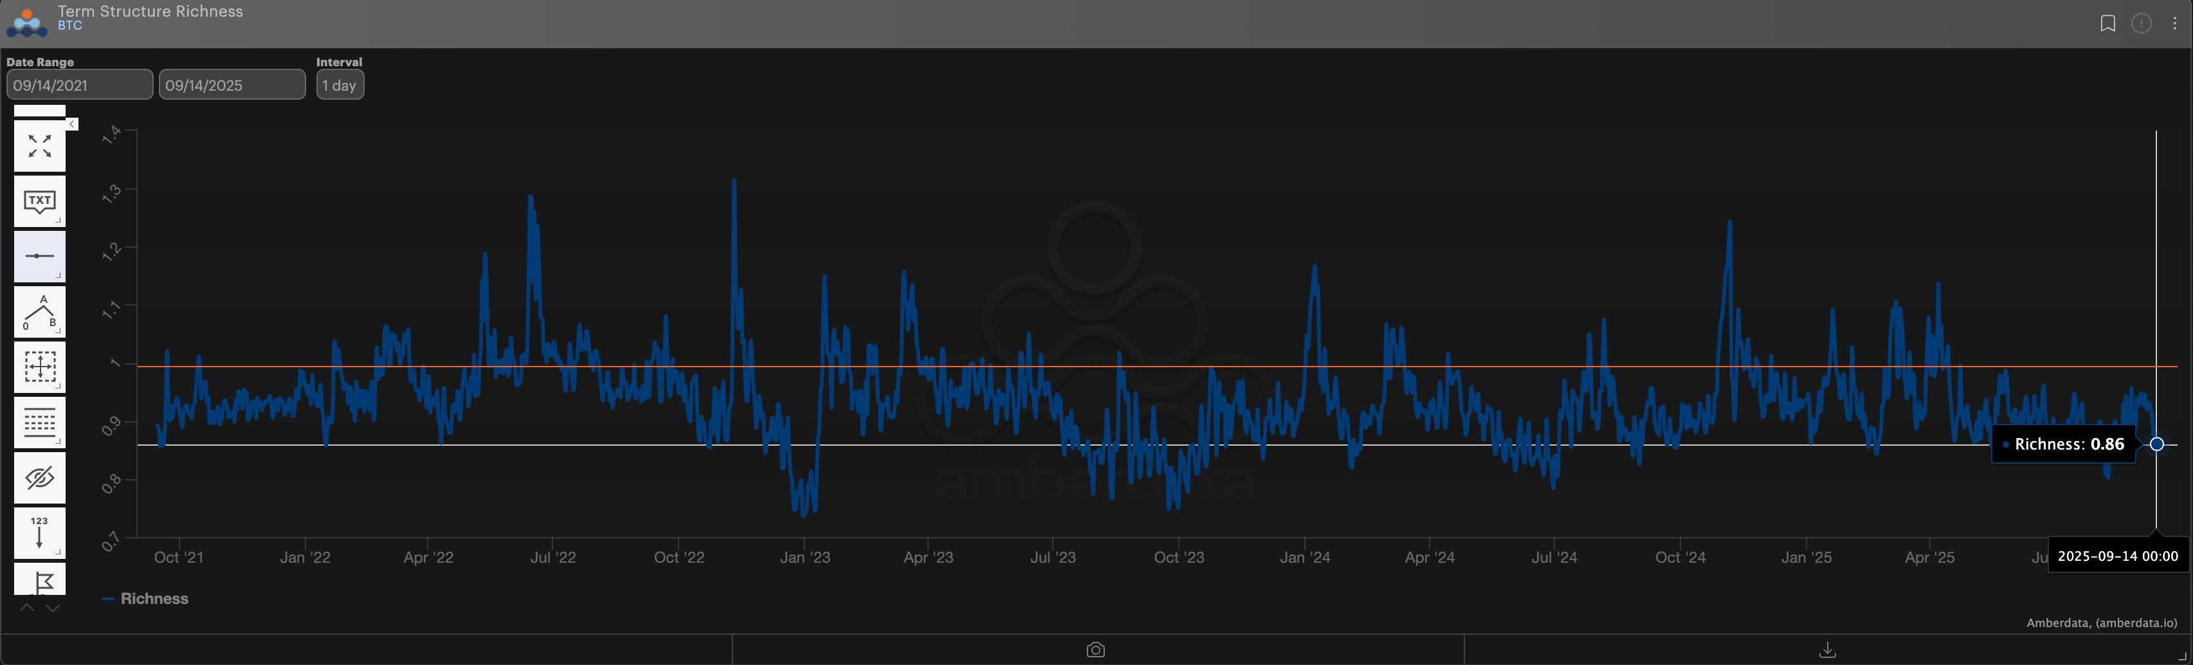Image resolution: width=2193 pixels, height=665 pixels.
Task: Edit the end date 09/14/2025 field
Action: click(232, 84)
